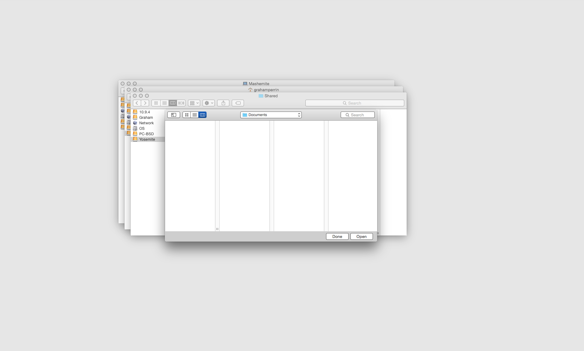Click the Forward arrow in the Finder toolbar
584x351 pixels.
coord(145,103)
